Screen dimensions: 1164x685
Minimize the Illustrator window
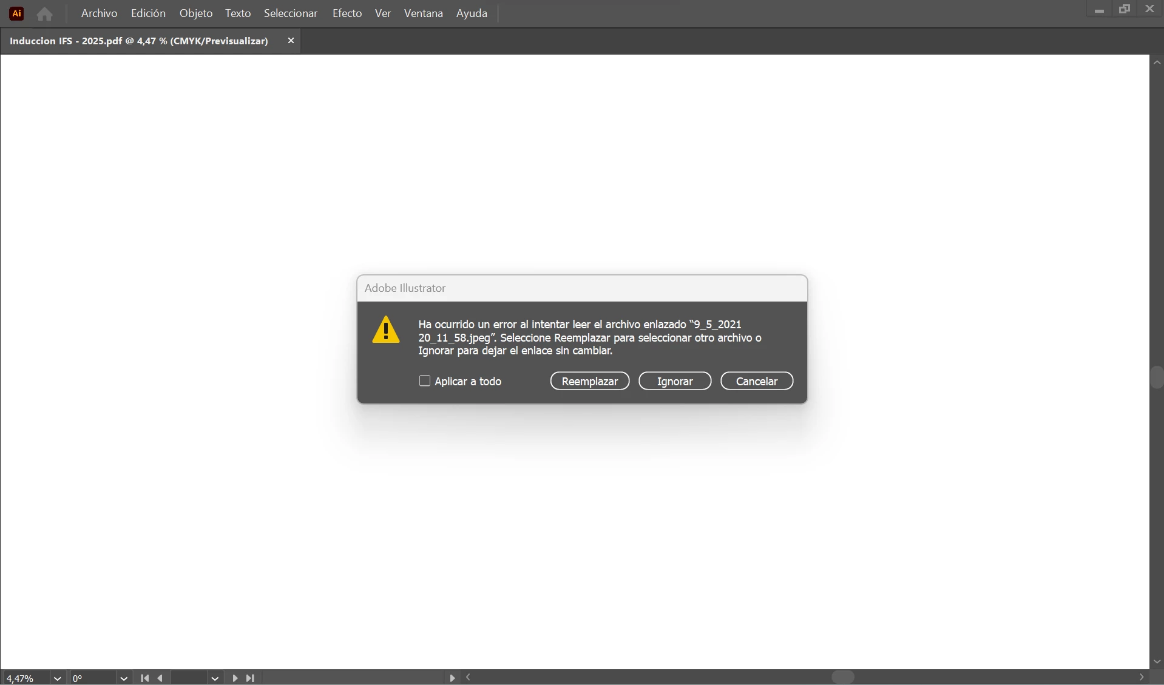pos(1099,10)
